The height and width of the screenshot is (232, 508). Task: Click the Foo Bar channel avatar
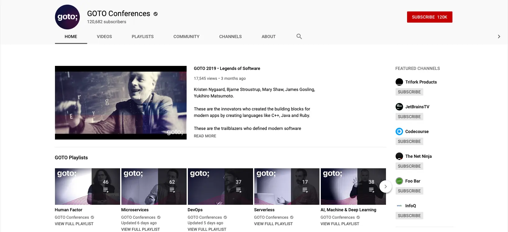[399, 181]
